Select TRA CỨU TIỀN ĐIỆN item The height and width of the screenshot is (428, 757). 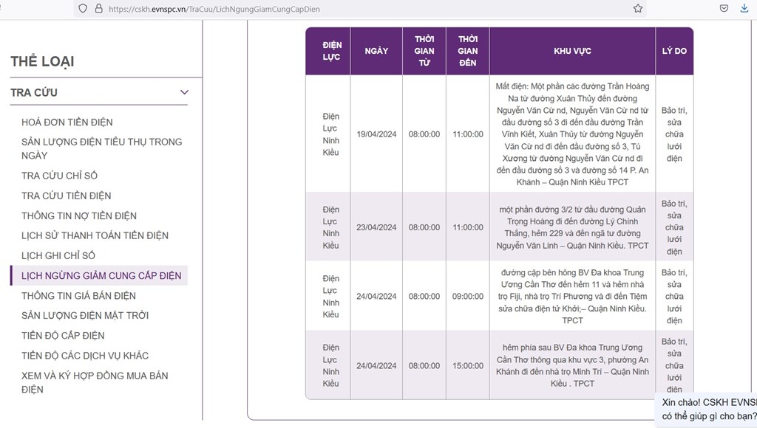click(66, 196)
